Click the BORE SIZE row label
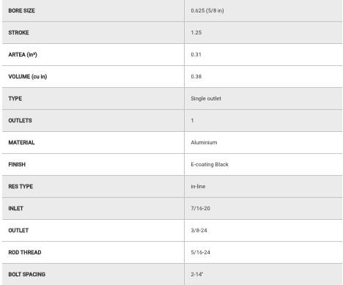 [x=21, y=10]
